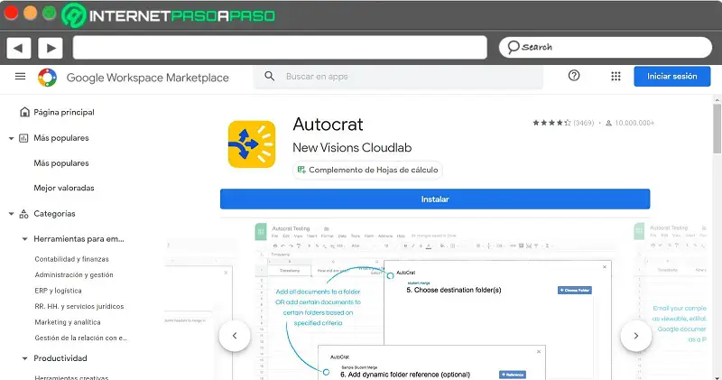
Task: Collapse the Más populares section arrow
Action: pyautogui.click(x=11, y=138)
